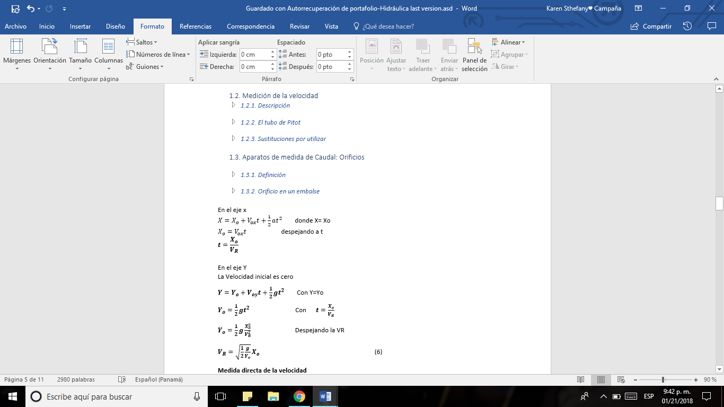Image resolution: width=724 pixels, height=407 pixels.
Task: Expand heading 1.2.1. Descripción triangle
Action: pyautogui.click(x=233, y=105)
